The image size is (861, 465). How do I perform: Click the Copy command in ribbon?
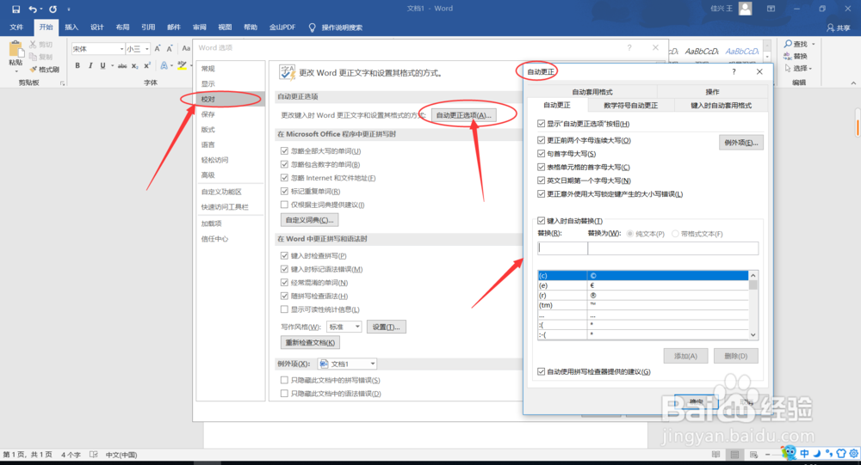(x=41, y=57)
